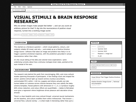Click the Flask tech tag
136x102 pixels.
pos(114,65)
